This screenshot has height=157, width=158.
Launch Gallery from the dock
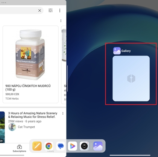pos(98,146)
